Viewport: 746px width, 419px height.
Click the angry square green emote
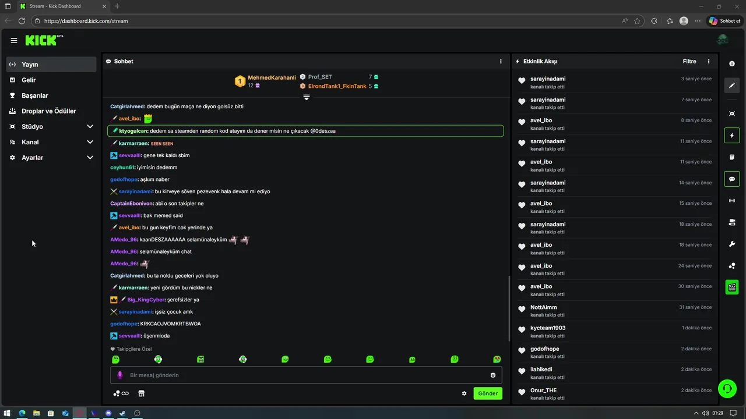(200, 360)
